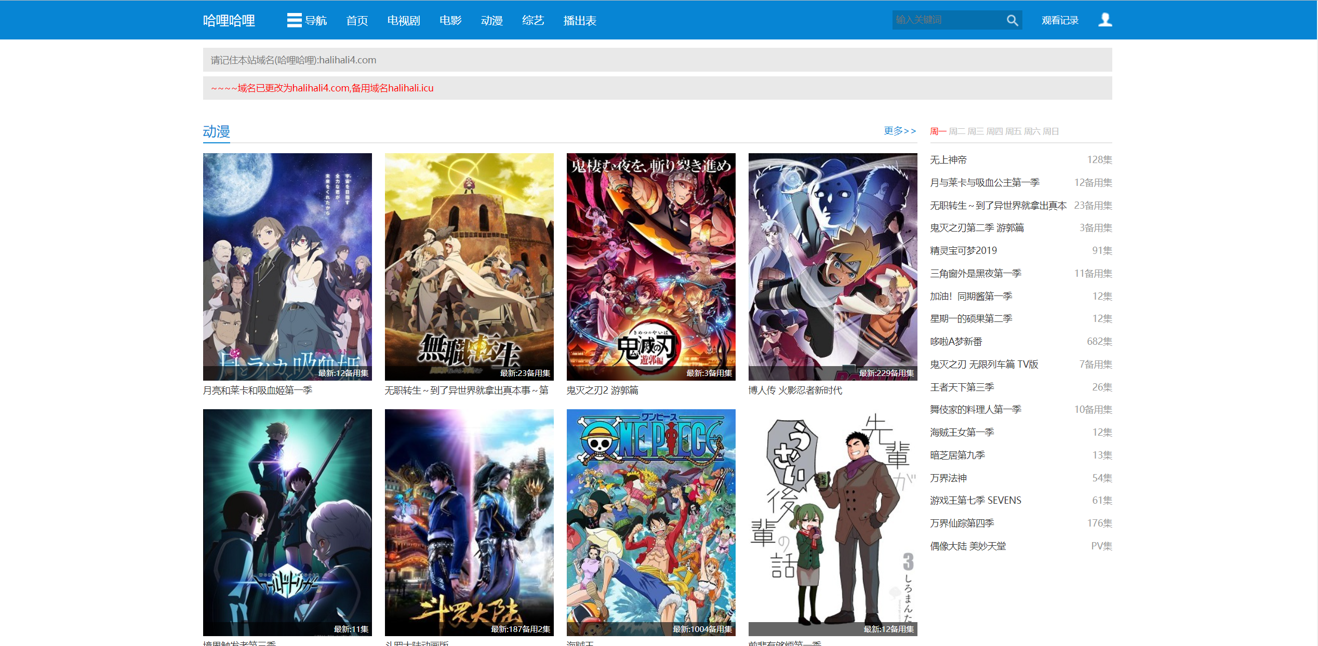Click the search magnifier icon
Screen dimensions: 1318x646
point(1012,20)
